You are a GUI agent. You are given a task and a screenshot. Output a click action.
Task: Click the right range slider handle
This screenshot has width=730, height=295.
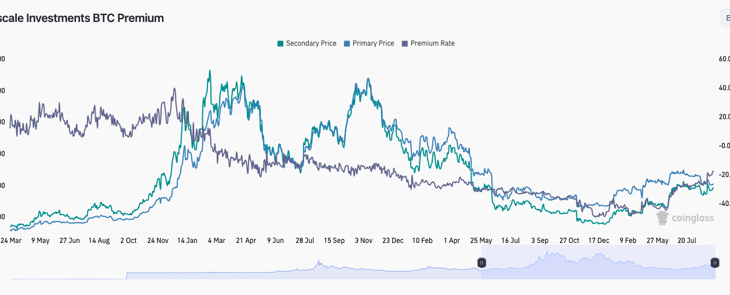pyautogui.click(x=714, y=263)
